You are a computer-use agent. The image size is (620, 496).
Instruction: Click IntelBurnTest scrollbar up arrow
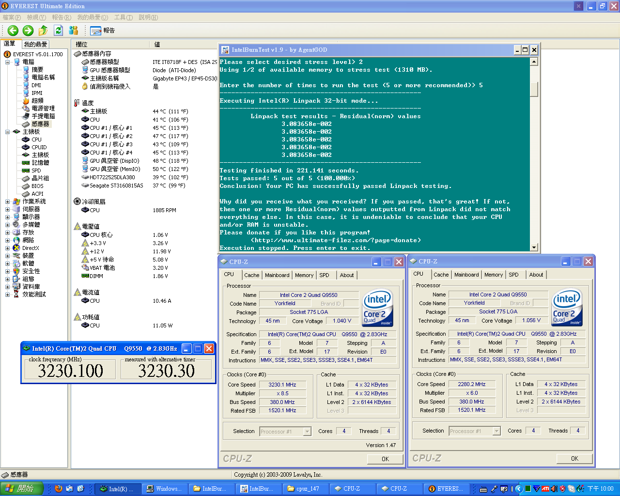coord(534,62)
